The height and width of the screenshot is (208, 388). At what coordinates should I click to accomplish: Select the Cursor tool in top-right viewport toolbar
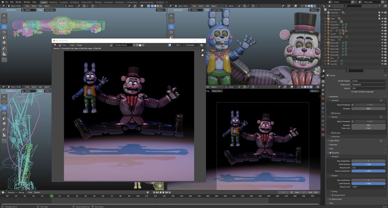(x=171, y=21)
